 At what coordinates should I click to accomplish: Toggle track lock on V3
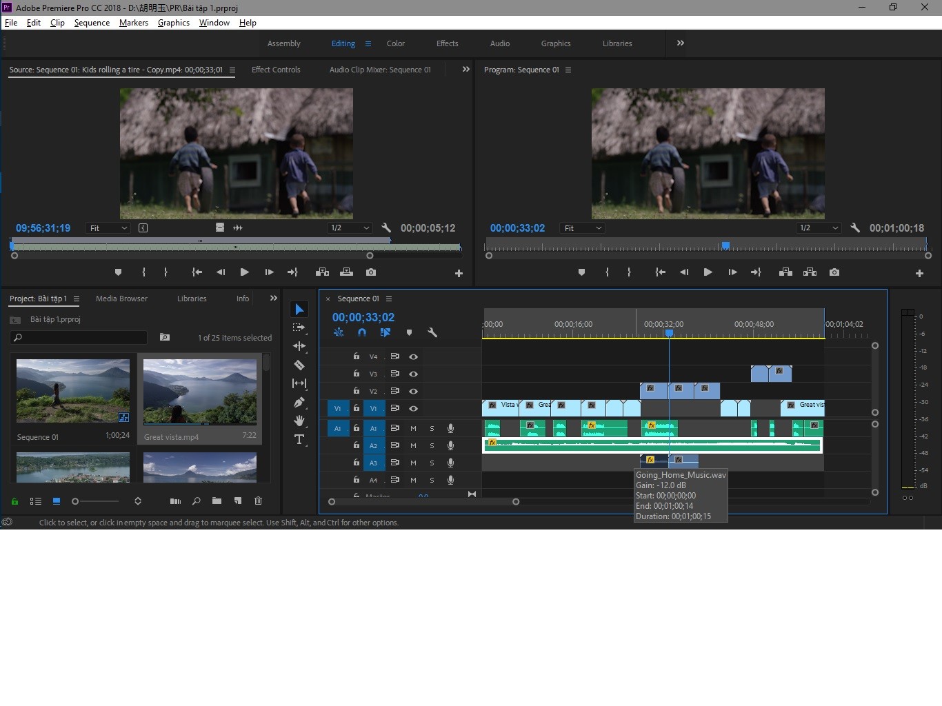[x=356, y=374]
